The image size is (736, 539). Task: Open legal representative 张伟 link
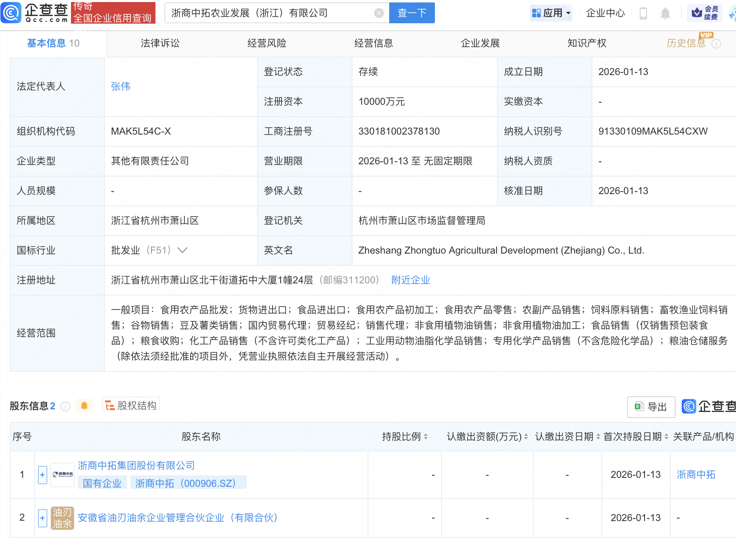tap(120, 86)
